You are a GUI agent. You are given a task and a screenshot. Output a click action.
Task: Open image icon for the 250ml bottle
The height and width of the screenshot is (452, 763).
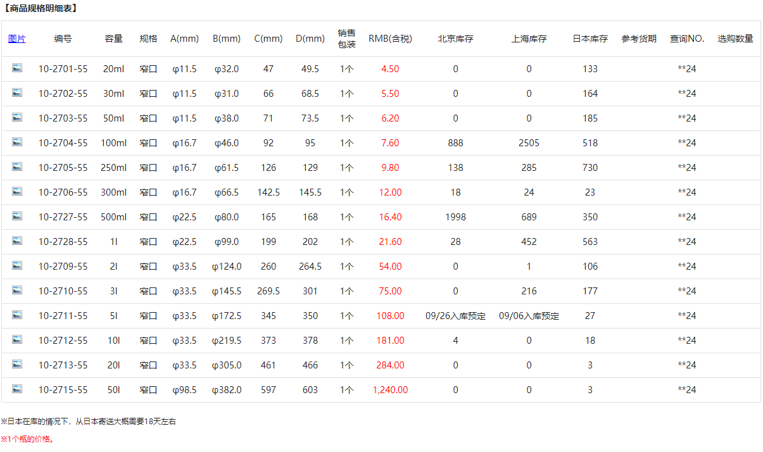[17, 167]
